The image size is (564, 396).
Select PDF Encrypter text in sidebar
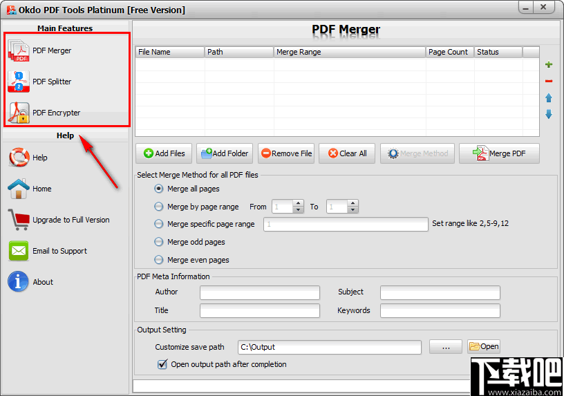57,113
